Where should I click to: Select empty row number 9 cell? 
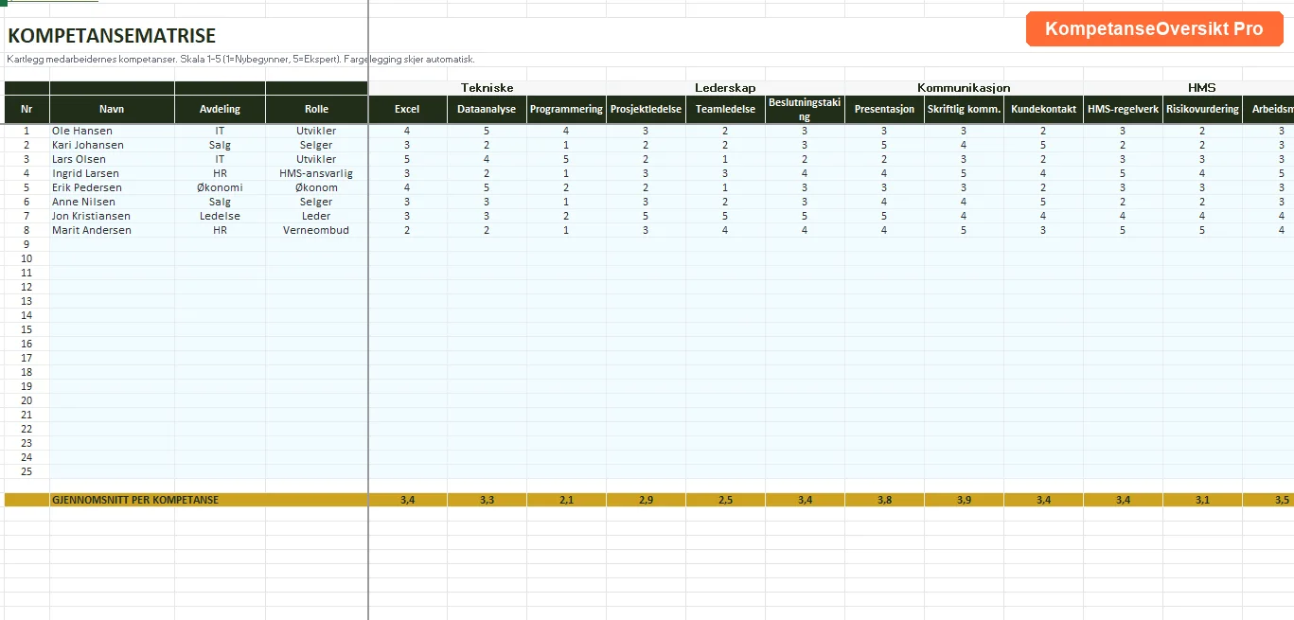27,244
